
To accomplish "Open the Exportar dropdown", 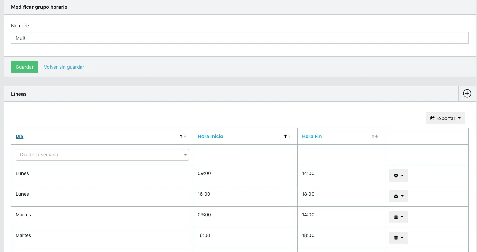I will coord(445,118).
